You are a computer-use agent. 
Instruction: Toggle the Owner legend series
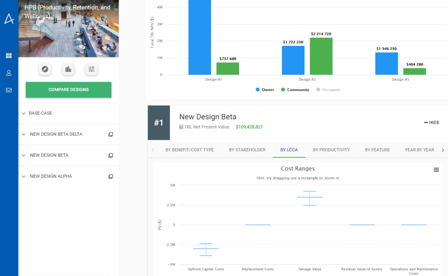pyautogui.click(x=265, y=90)
